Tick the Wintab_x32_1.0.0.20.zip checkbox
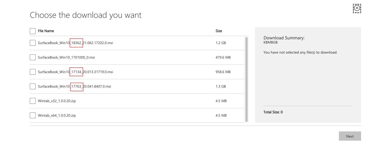The width and height of the screenshot is (390, 144). click(x=33, y=101)
